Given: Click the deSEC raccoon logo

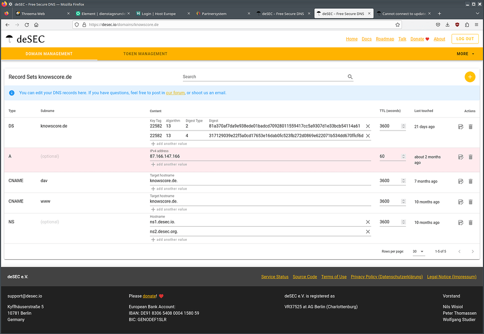Looking at the screenshot, I should pyautogui.click(x=10, y=39).
